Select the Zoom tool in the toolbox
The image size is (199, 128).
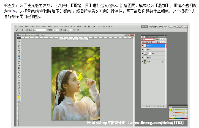point(19,93)
